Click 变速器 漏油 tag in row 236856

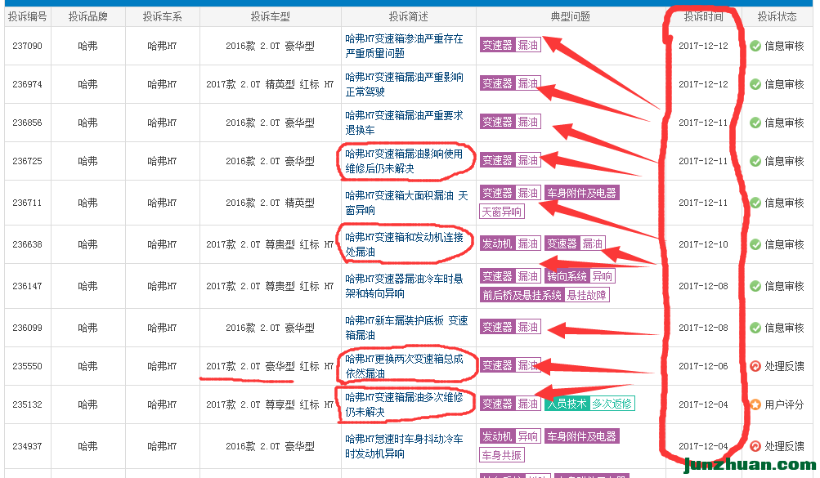(x=510, y=122)
